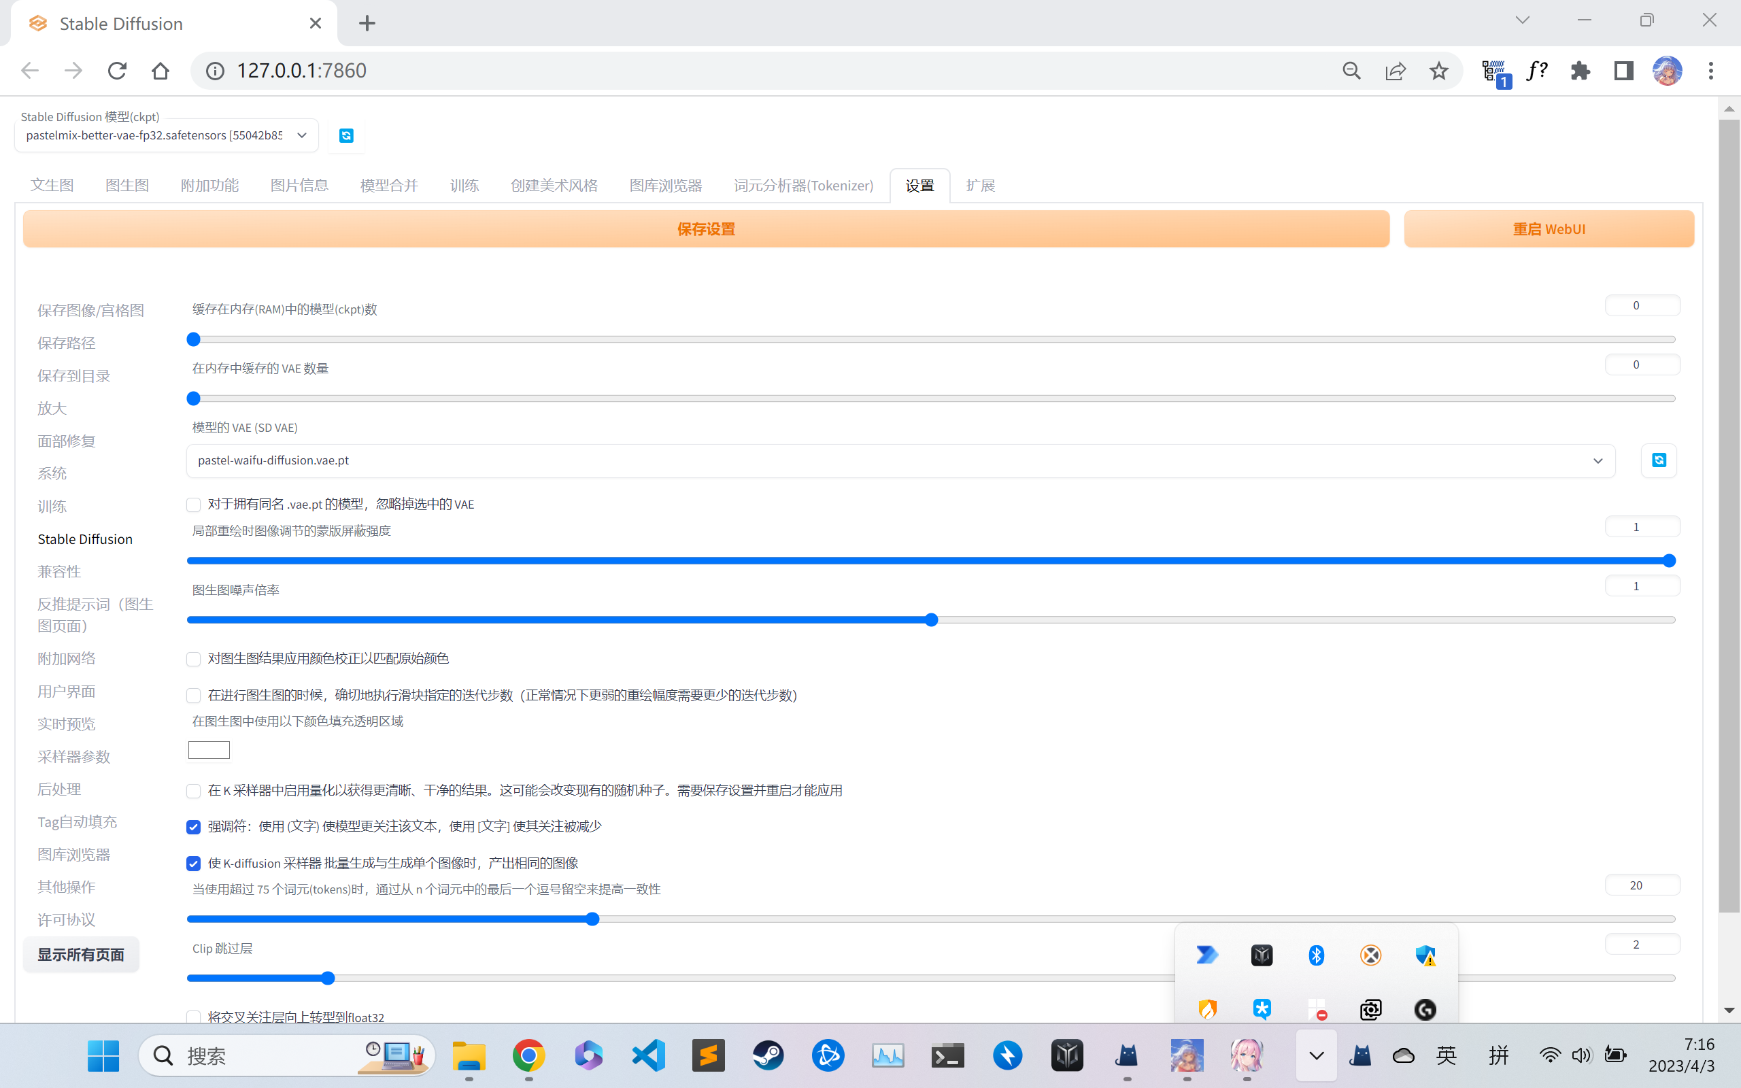Open the Stable Diffusion checkpoint dropdown
This screenshot has width=1741, height=1088.
coord(166,135)
